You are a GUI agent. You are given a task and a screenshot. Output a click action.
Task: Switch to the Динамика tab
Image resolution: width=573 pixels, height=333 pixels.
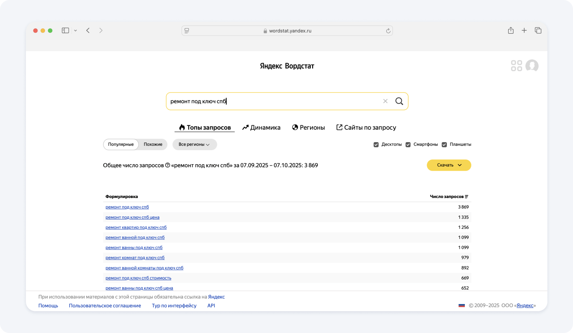pos(261,127)
